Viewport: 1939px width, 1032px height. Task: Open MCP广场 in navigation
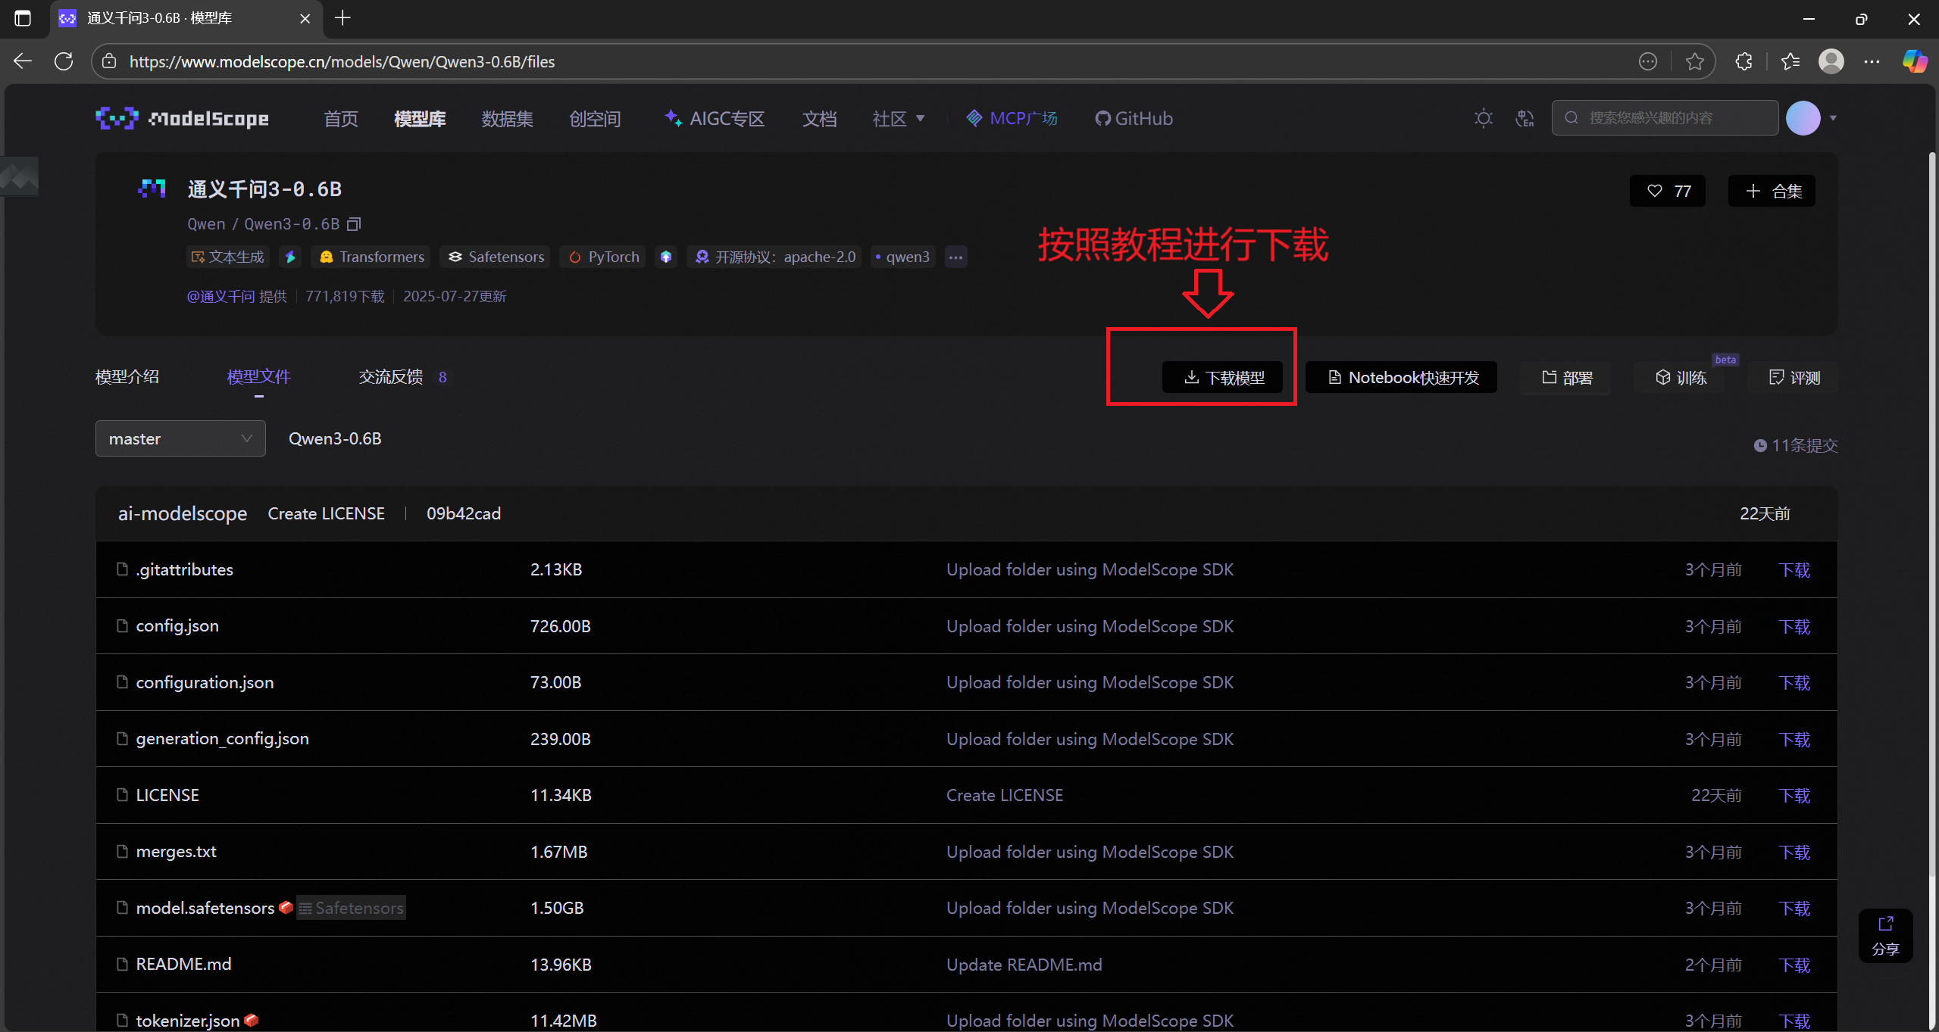(x=1012, y=118)
